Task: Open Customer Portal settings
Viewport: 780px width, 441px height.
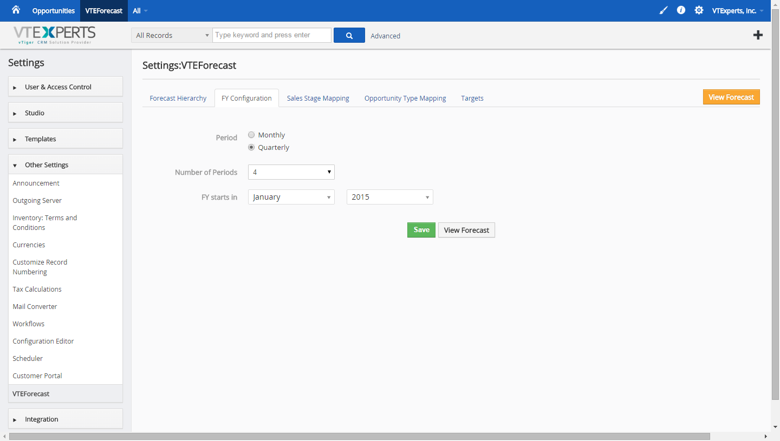Action: (37, 376)
